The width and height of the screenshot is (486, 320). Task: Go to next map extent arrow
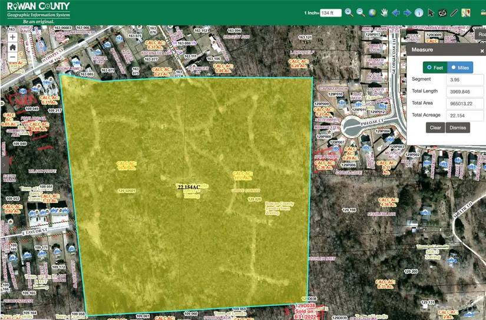[x=407, y=12]
